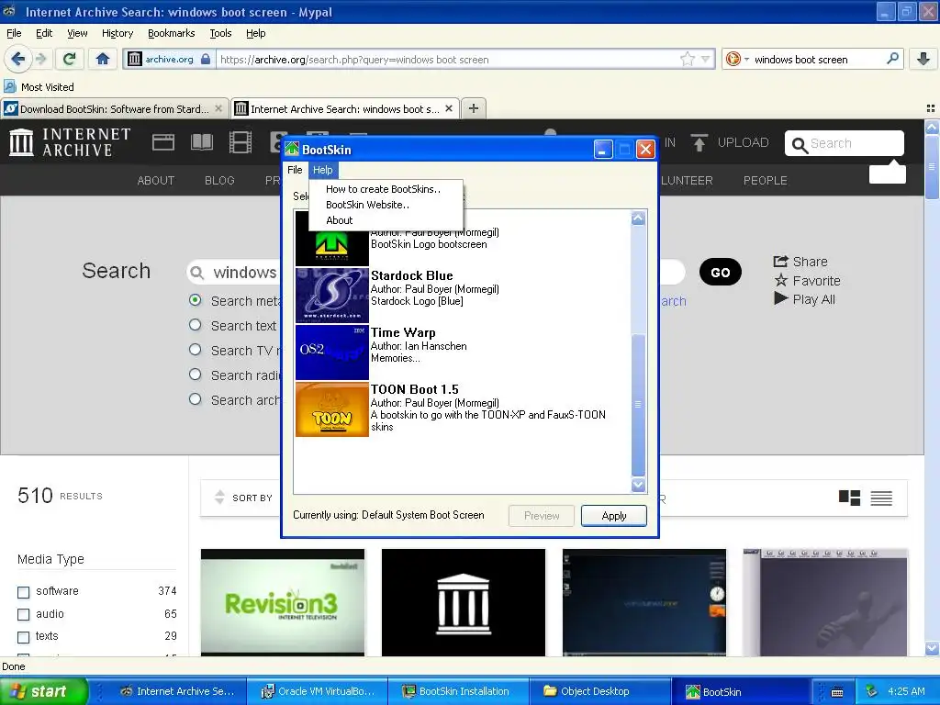Image resolution: width=940 pixels, height=705 pixels.
Task: Click the browser forward arrow
Action: click(x=40, y=59)
